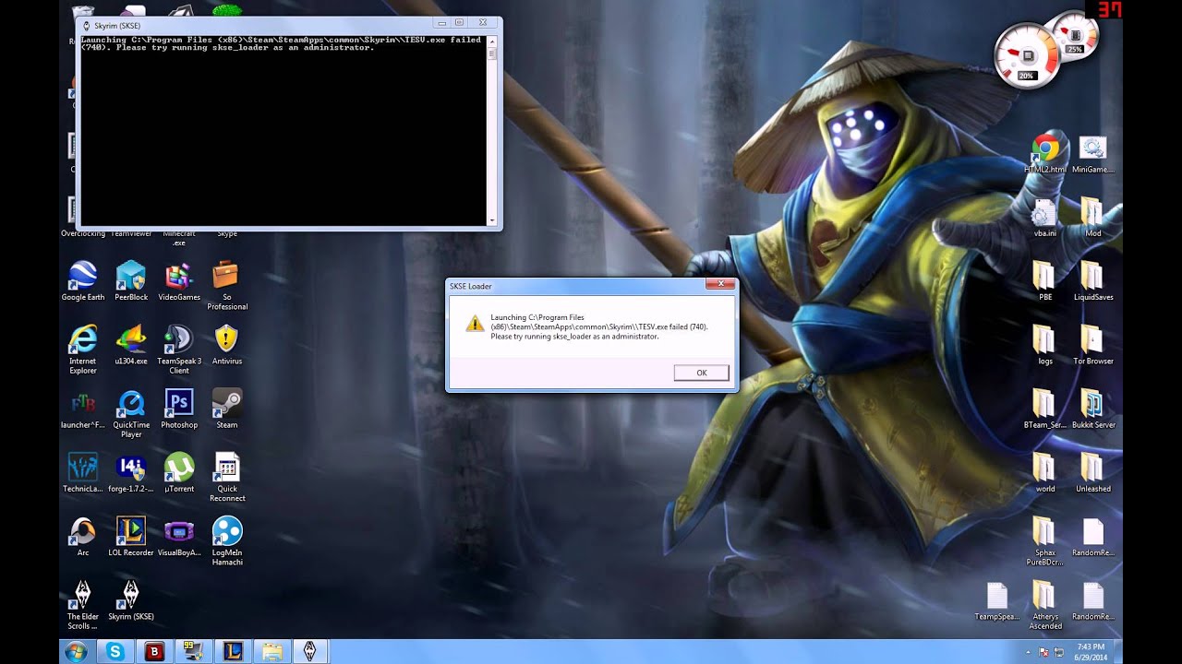
Task: Open TechnicLauncher desktop icon
Action: [x=83, y=472]
